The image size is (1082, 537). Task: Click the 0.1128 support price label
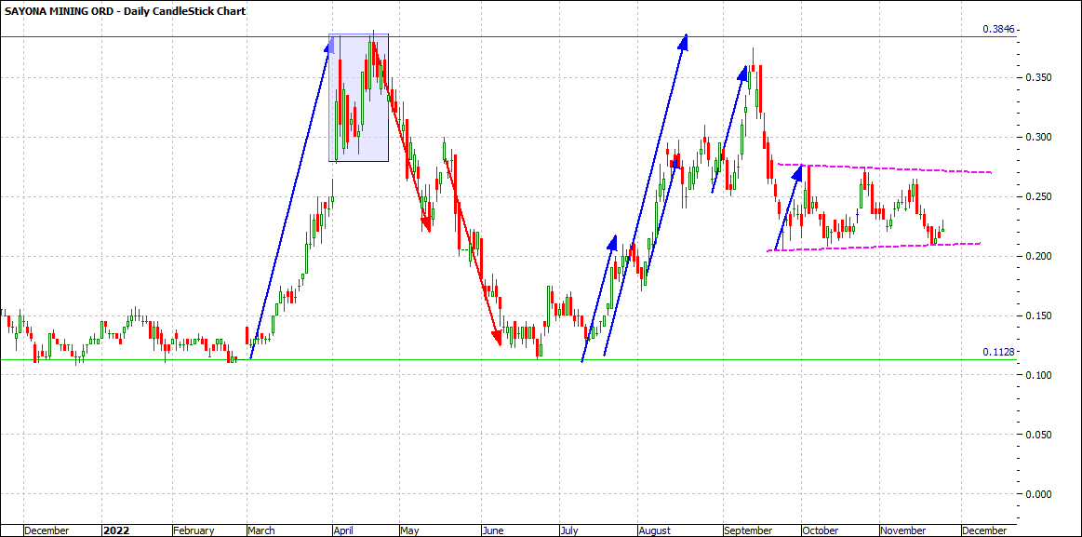(x=998, y=352)
